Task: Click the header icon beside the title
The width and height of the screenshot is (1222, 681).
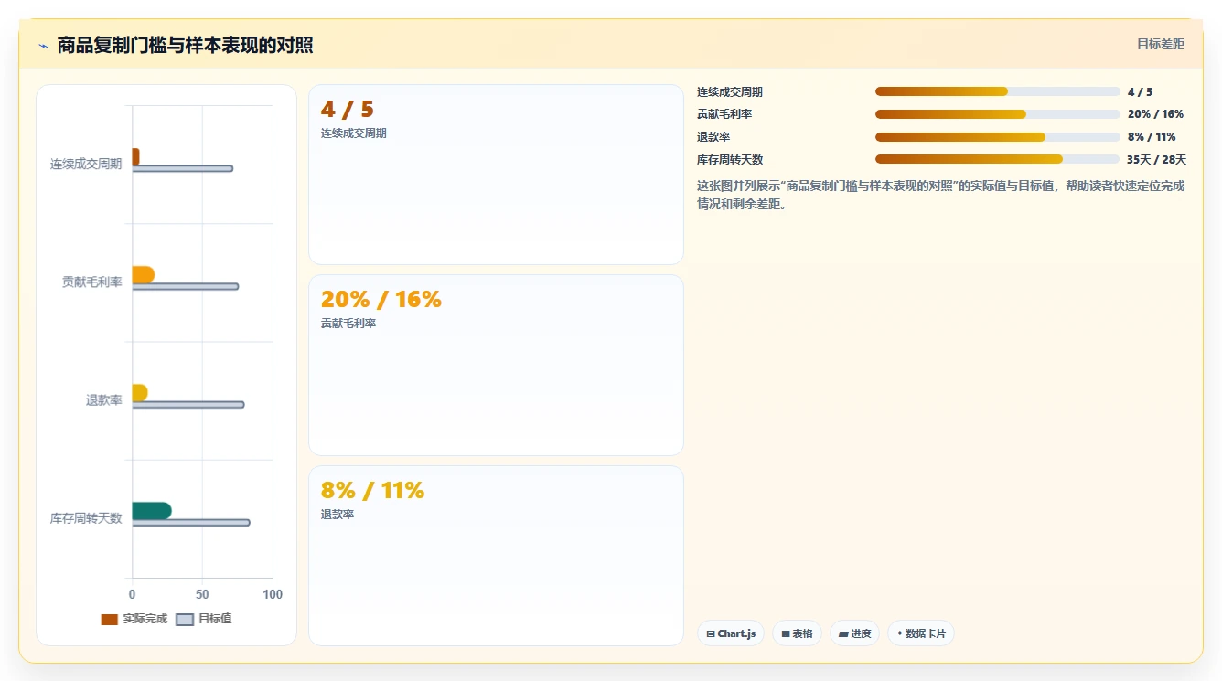Action: click(43, 46)
